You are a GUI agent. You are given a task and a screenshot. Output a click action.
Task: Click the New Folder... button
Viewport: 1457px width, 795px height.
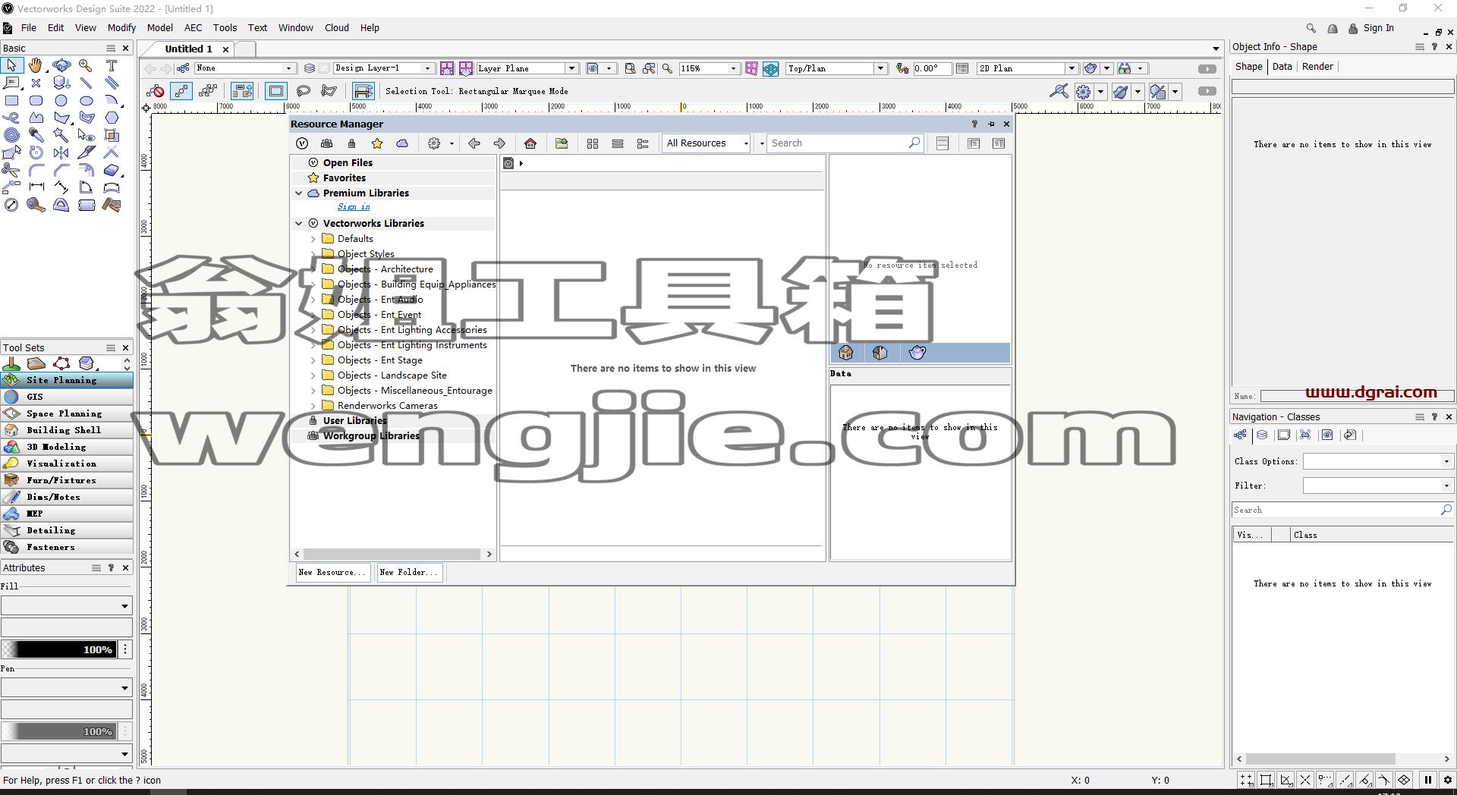pyautogui.click(x=410, y=573)
